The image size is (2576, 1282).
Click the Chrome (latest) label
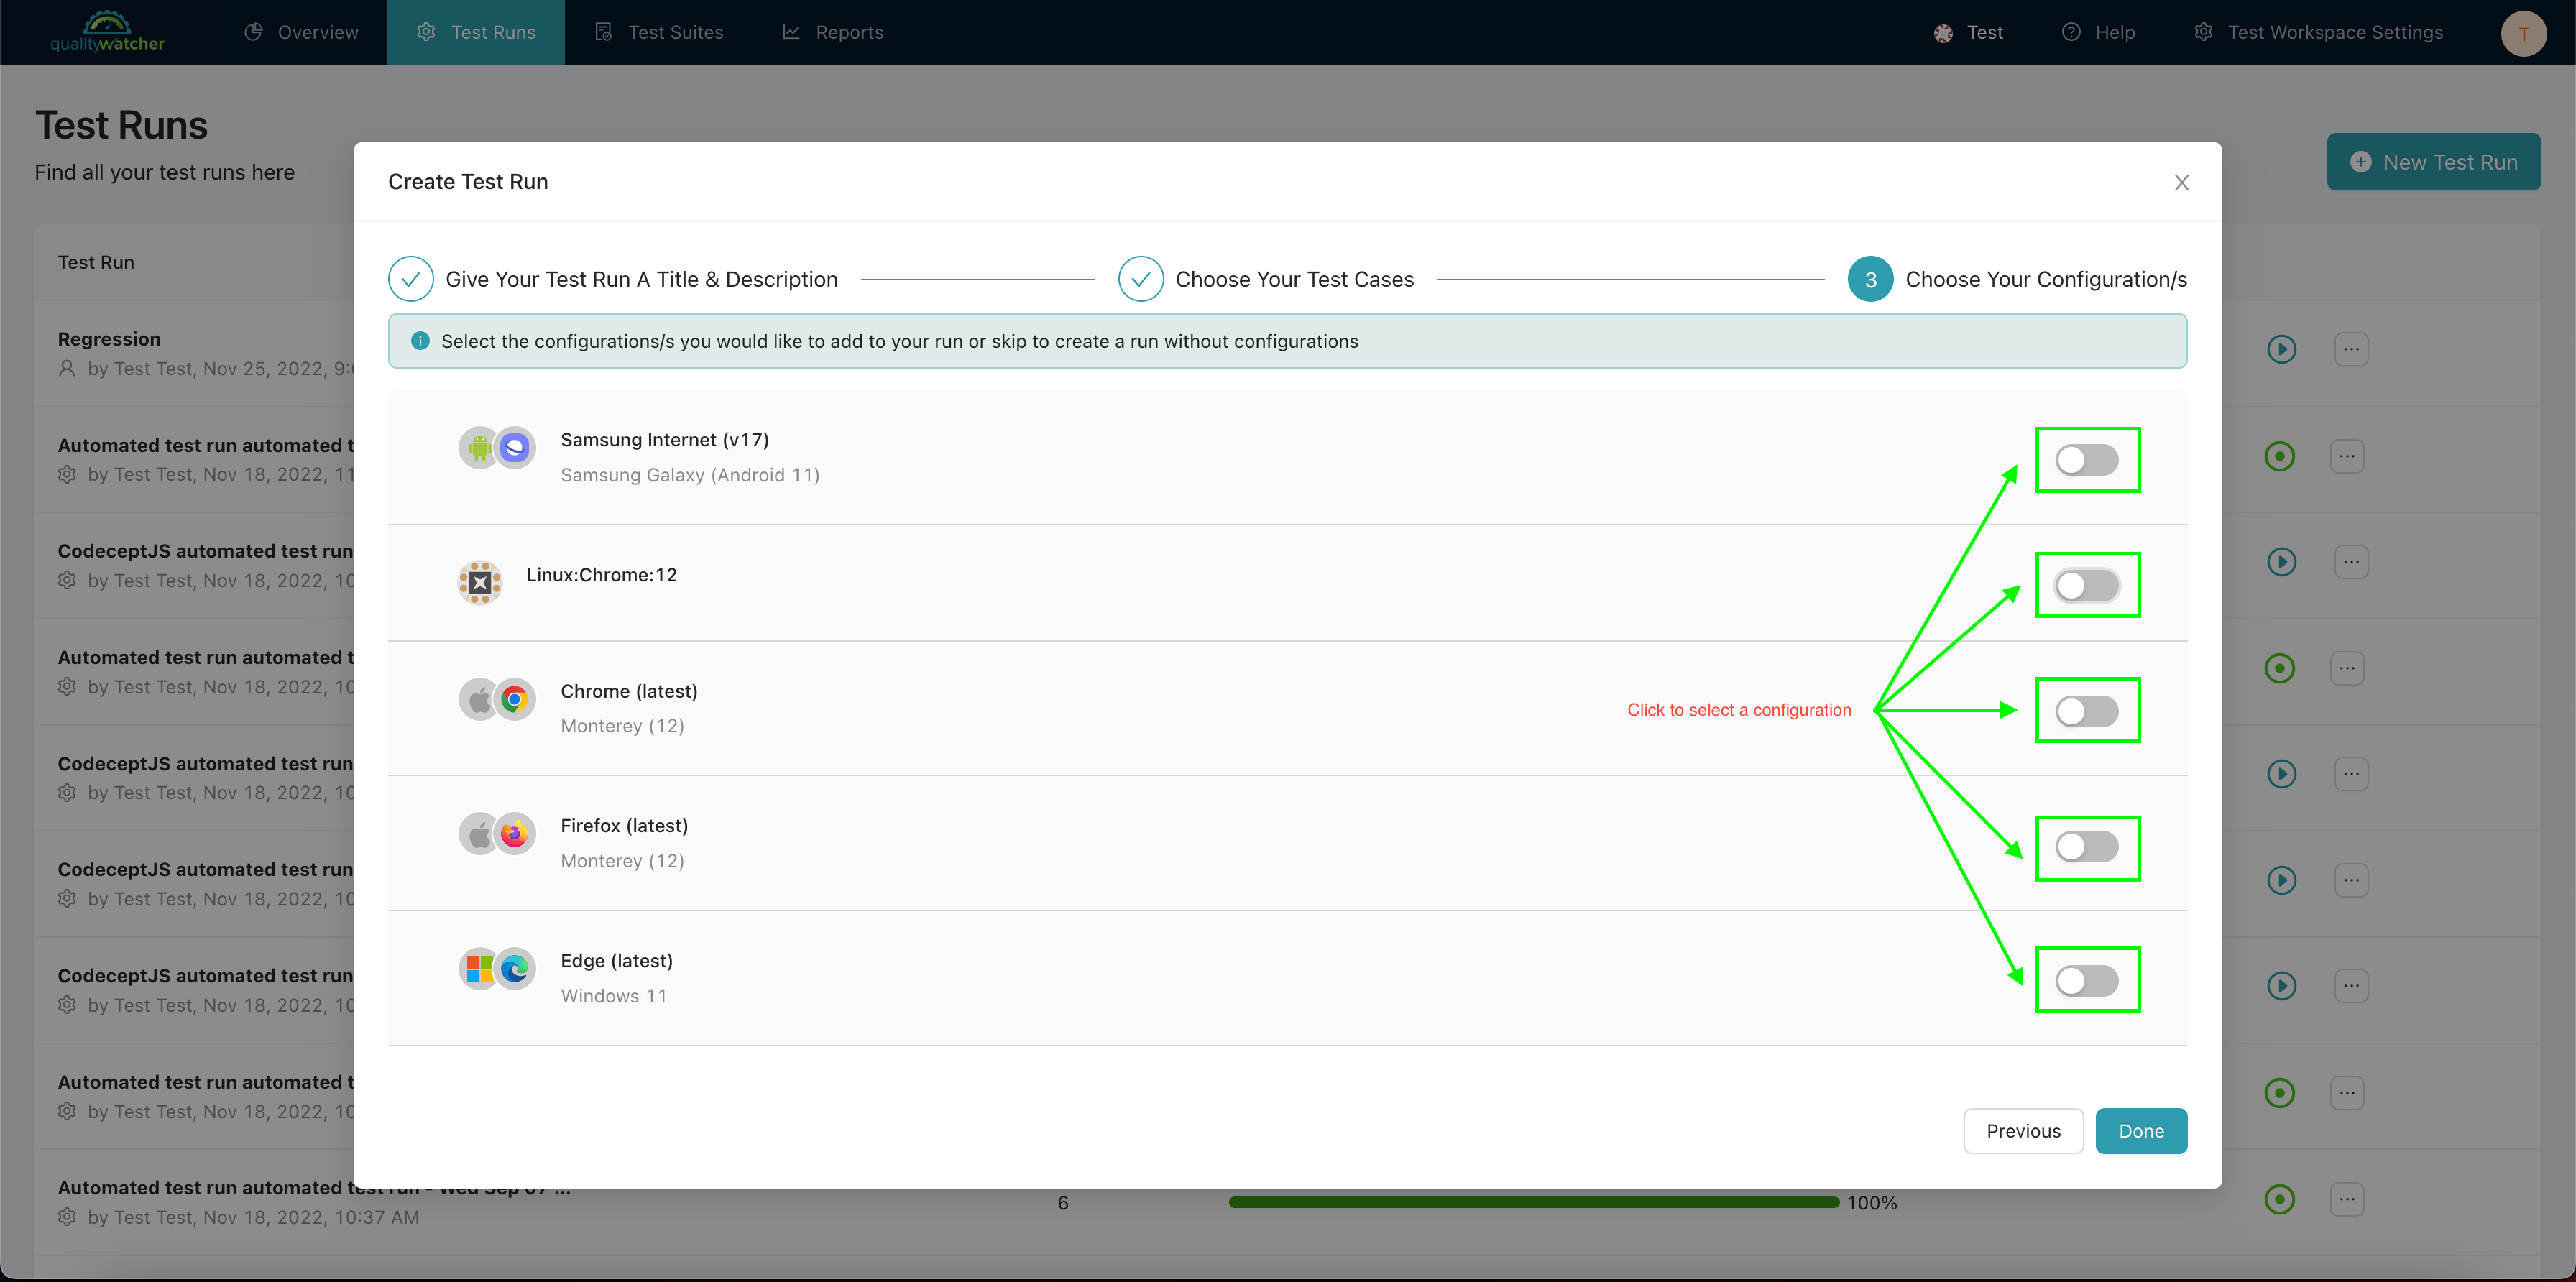(x=629, y=691)
